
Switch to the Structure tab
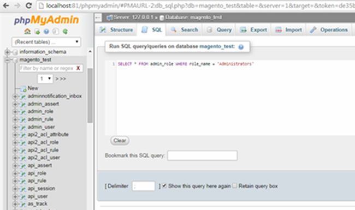pos(116,30)
